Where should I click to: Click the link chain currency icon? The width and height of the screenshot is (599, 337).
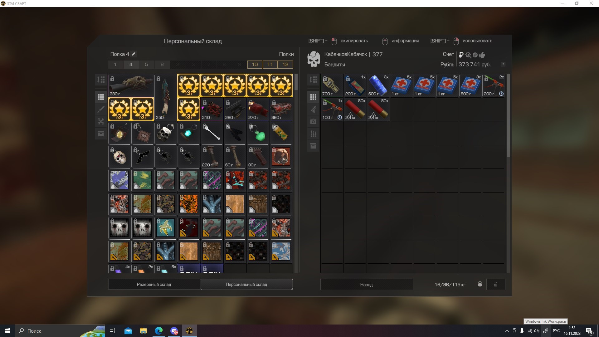(475, 55)
